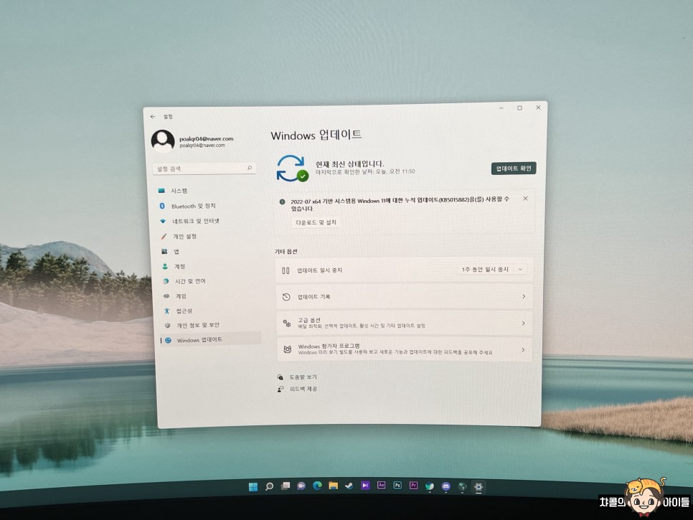693x520 pixels.
Task: Launch Photoshop from the taskbar
Action: (397, 485)
